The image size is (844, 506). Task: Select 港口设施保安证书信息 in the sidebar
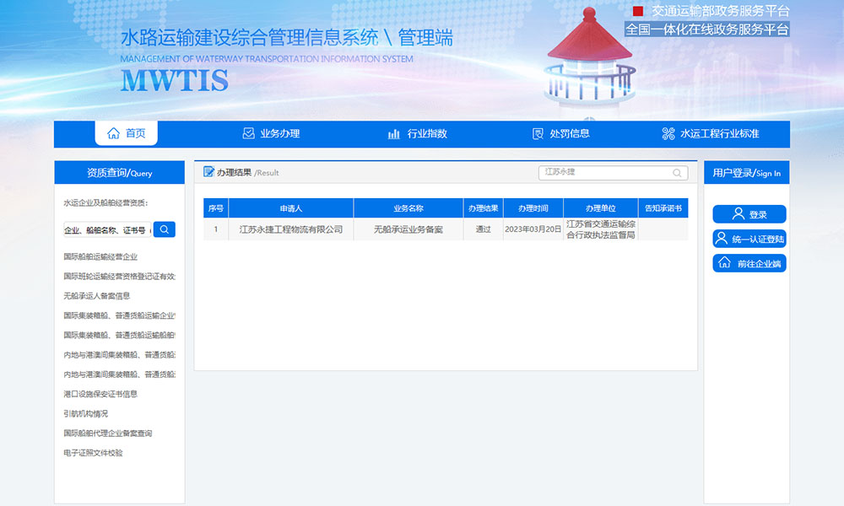[x=100, y=394]
